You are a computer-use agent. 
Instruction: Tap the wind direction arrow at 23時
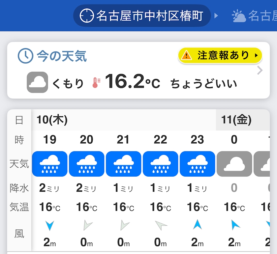tap(197, 225)
